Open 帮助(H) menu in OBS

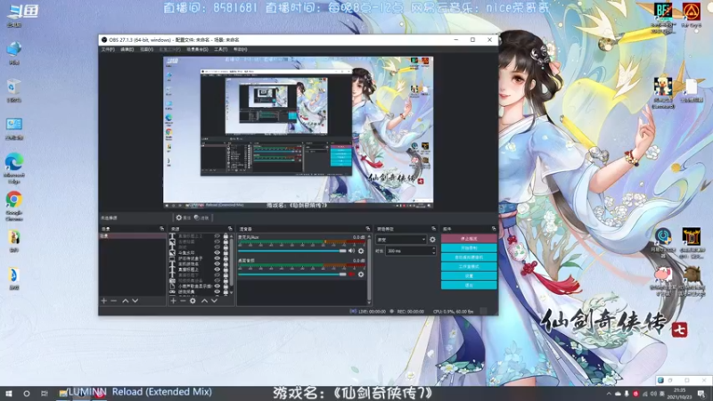(x=240, y=49)
